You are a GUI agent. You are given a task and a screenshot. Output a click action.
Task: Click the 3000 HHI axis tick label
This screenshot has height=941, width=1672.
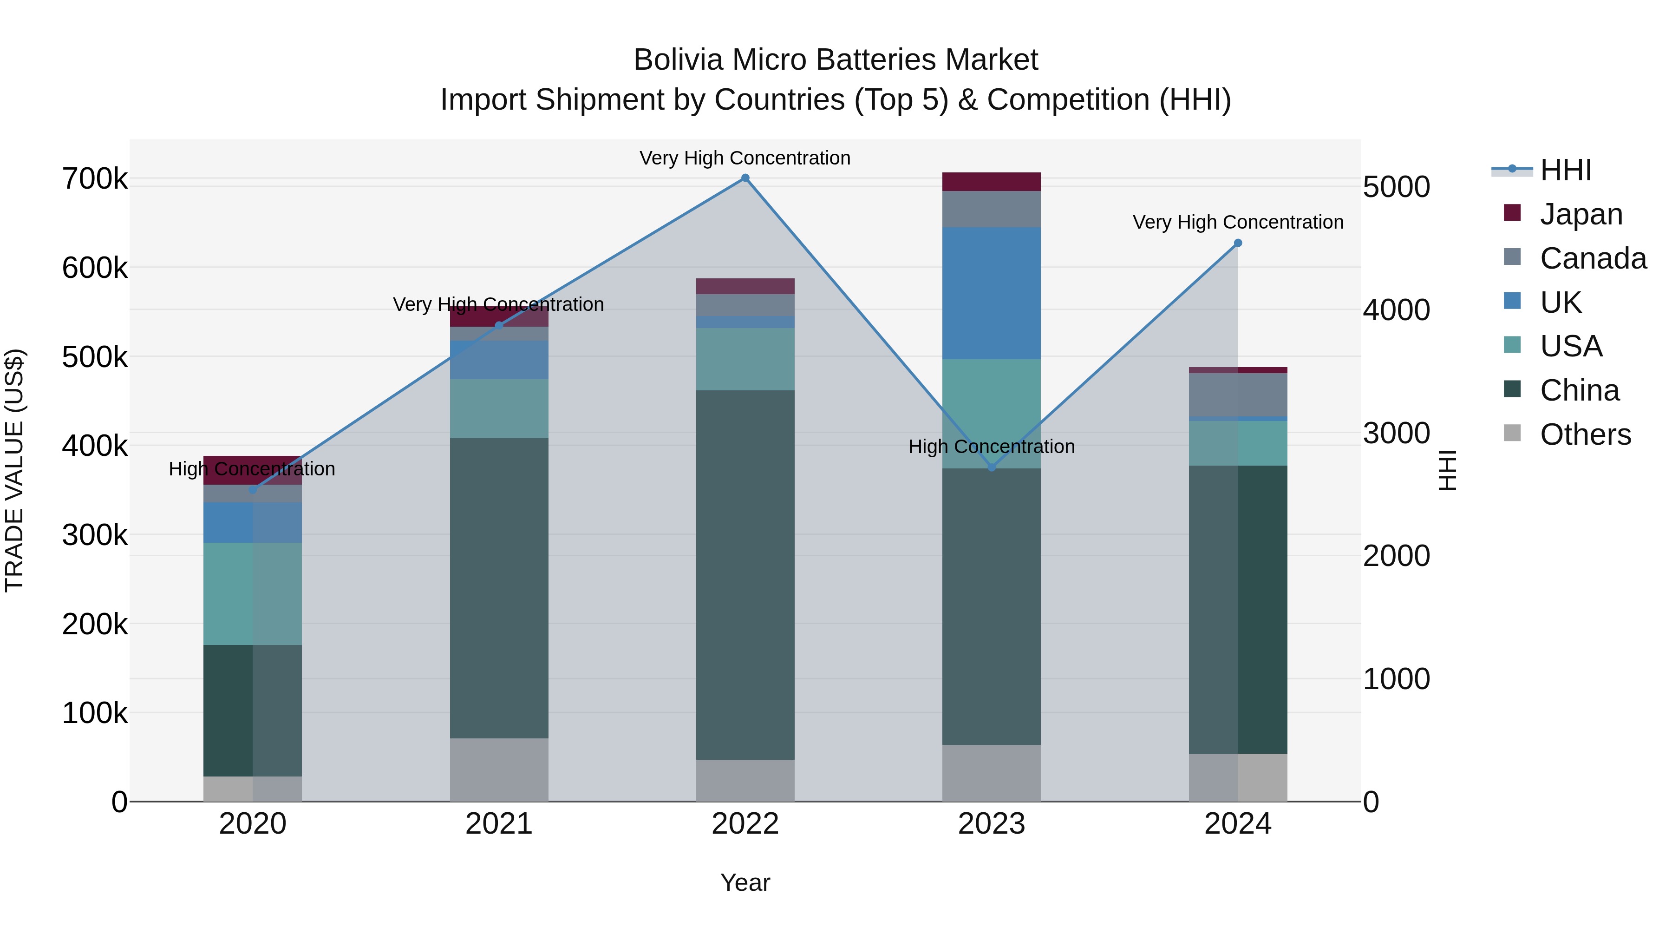coord(1396,433)
